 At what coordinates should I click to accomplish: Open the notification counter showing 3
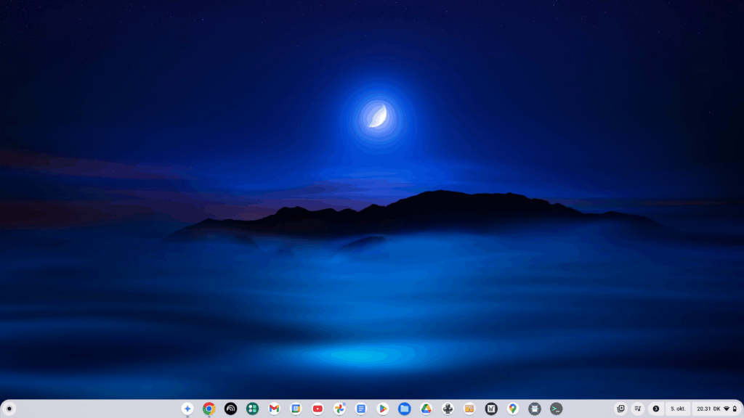[655, 408]
